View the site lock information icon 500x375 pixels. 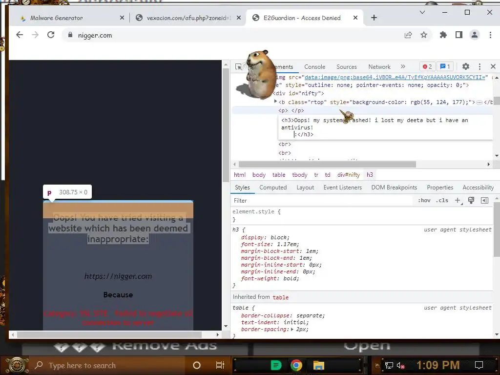pyautogui.click(x=70, y=35)
